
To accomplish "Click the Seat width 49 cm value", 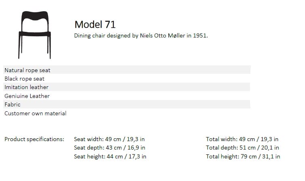I will 110,139.
